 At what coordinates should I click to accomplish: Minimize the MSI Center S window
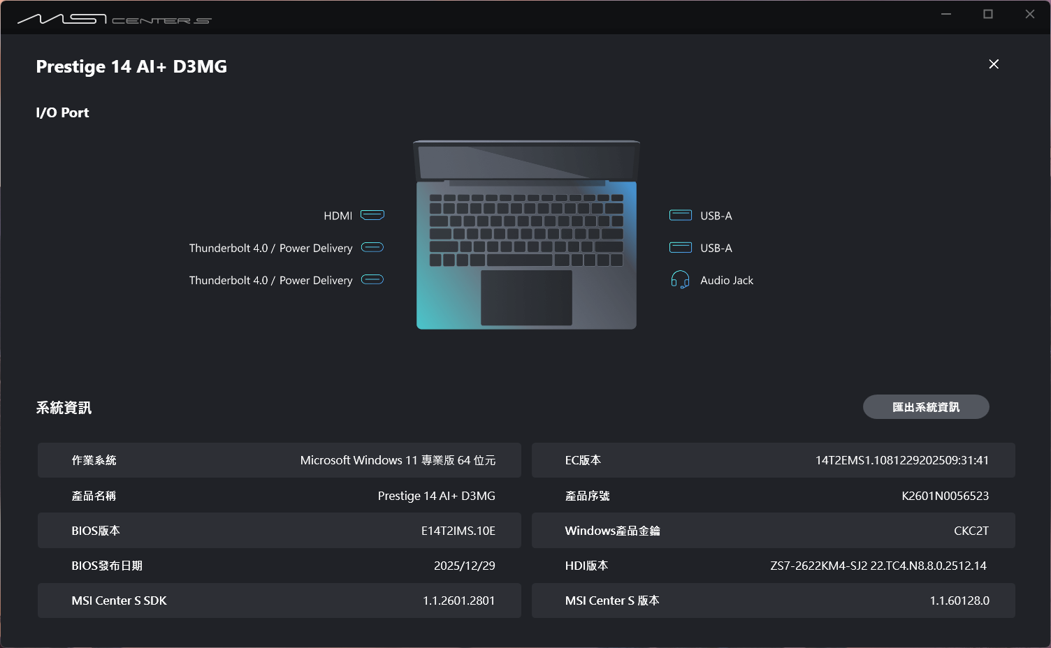pos(946,14)
